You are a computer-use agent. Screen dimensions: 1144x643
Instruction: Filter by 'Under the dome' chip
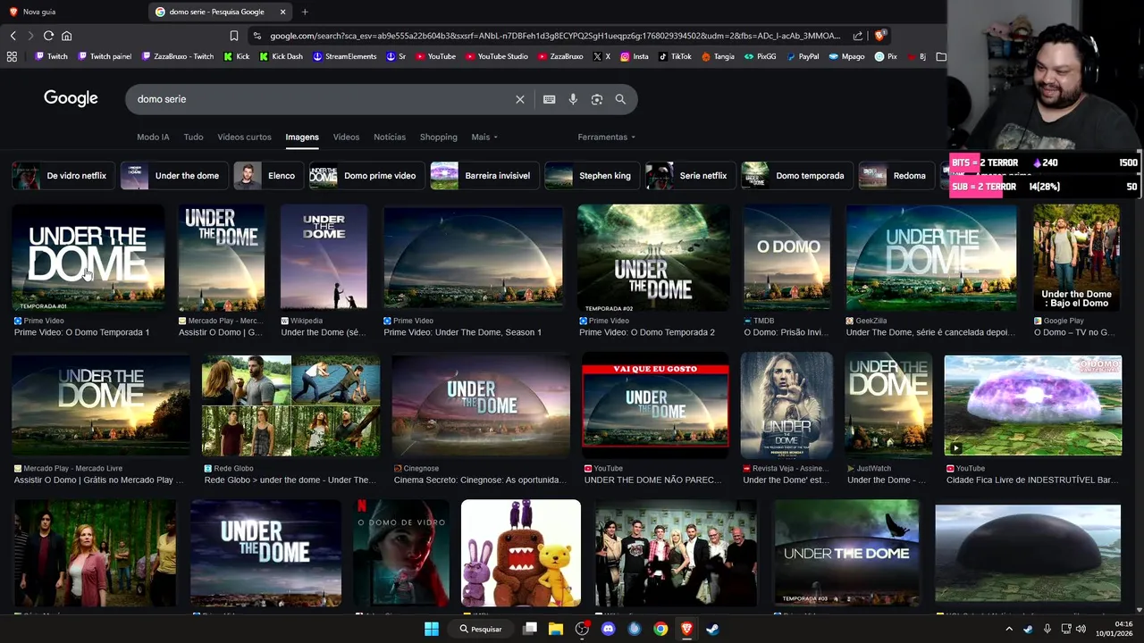tap(173, 176)
